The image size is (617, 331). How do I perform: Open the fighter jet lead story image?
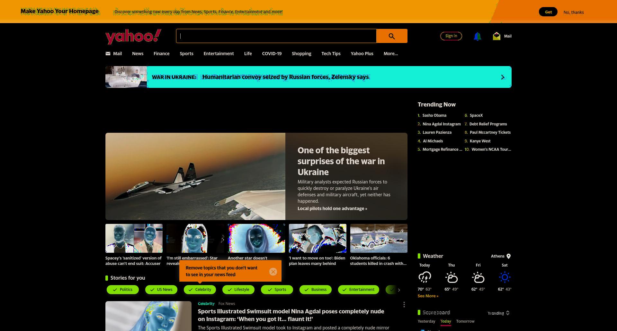pyautogui.click(x=195, y=176)
